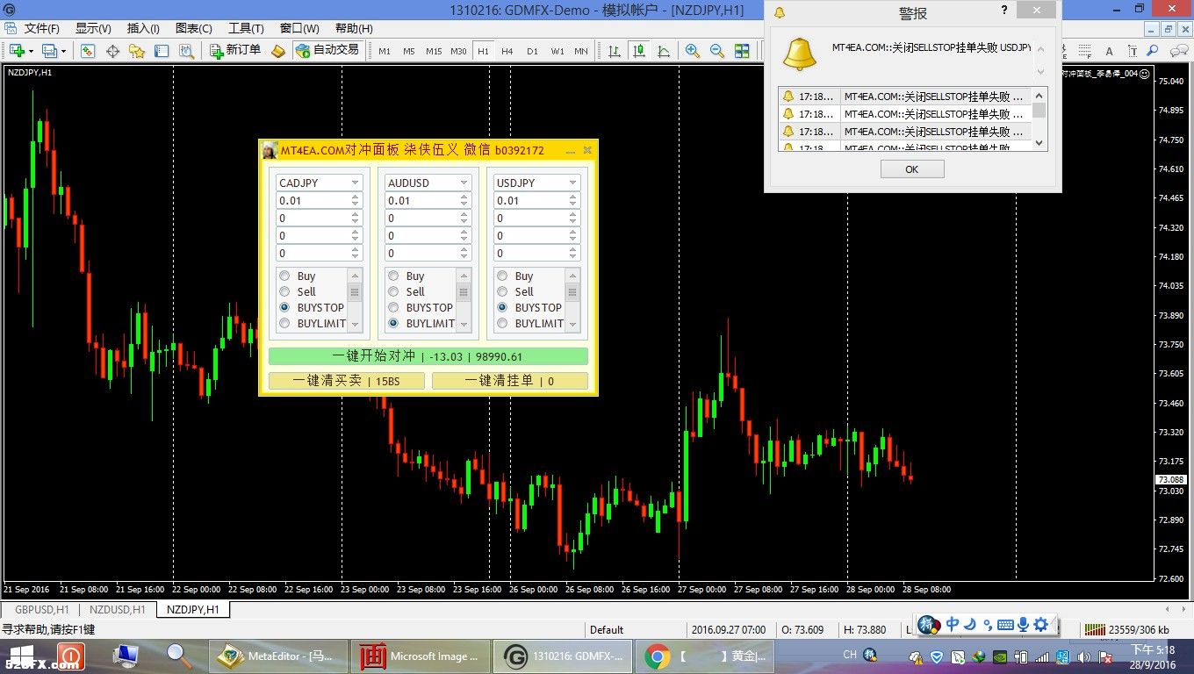This screenshot has width=1194, height=674.
Task: Switch chart to bar chart style
Action: pyautogui.click(x=615, y=51)
